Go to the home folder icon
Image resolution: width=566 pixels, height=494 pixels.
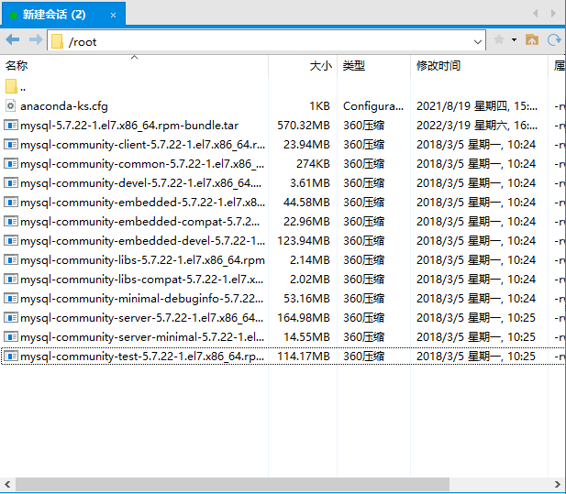pyautogui.click(x=532, y=39)
